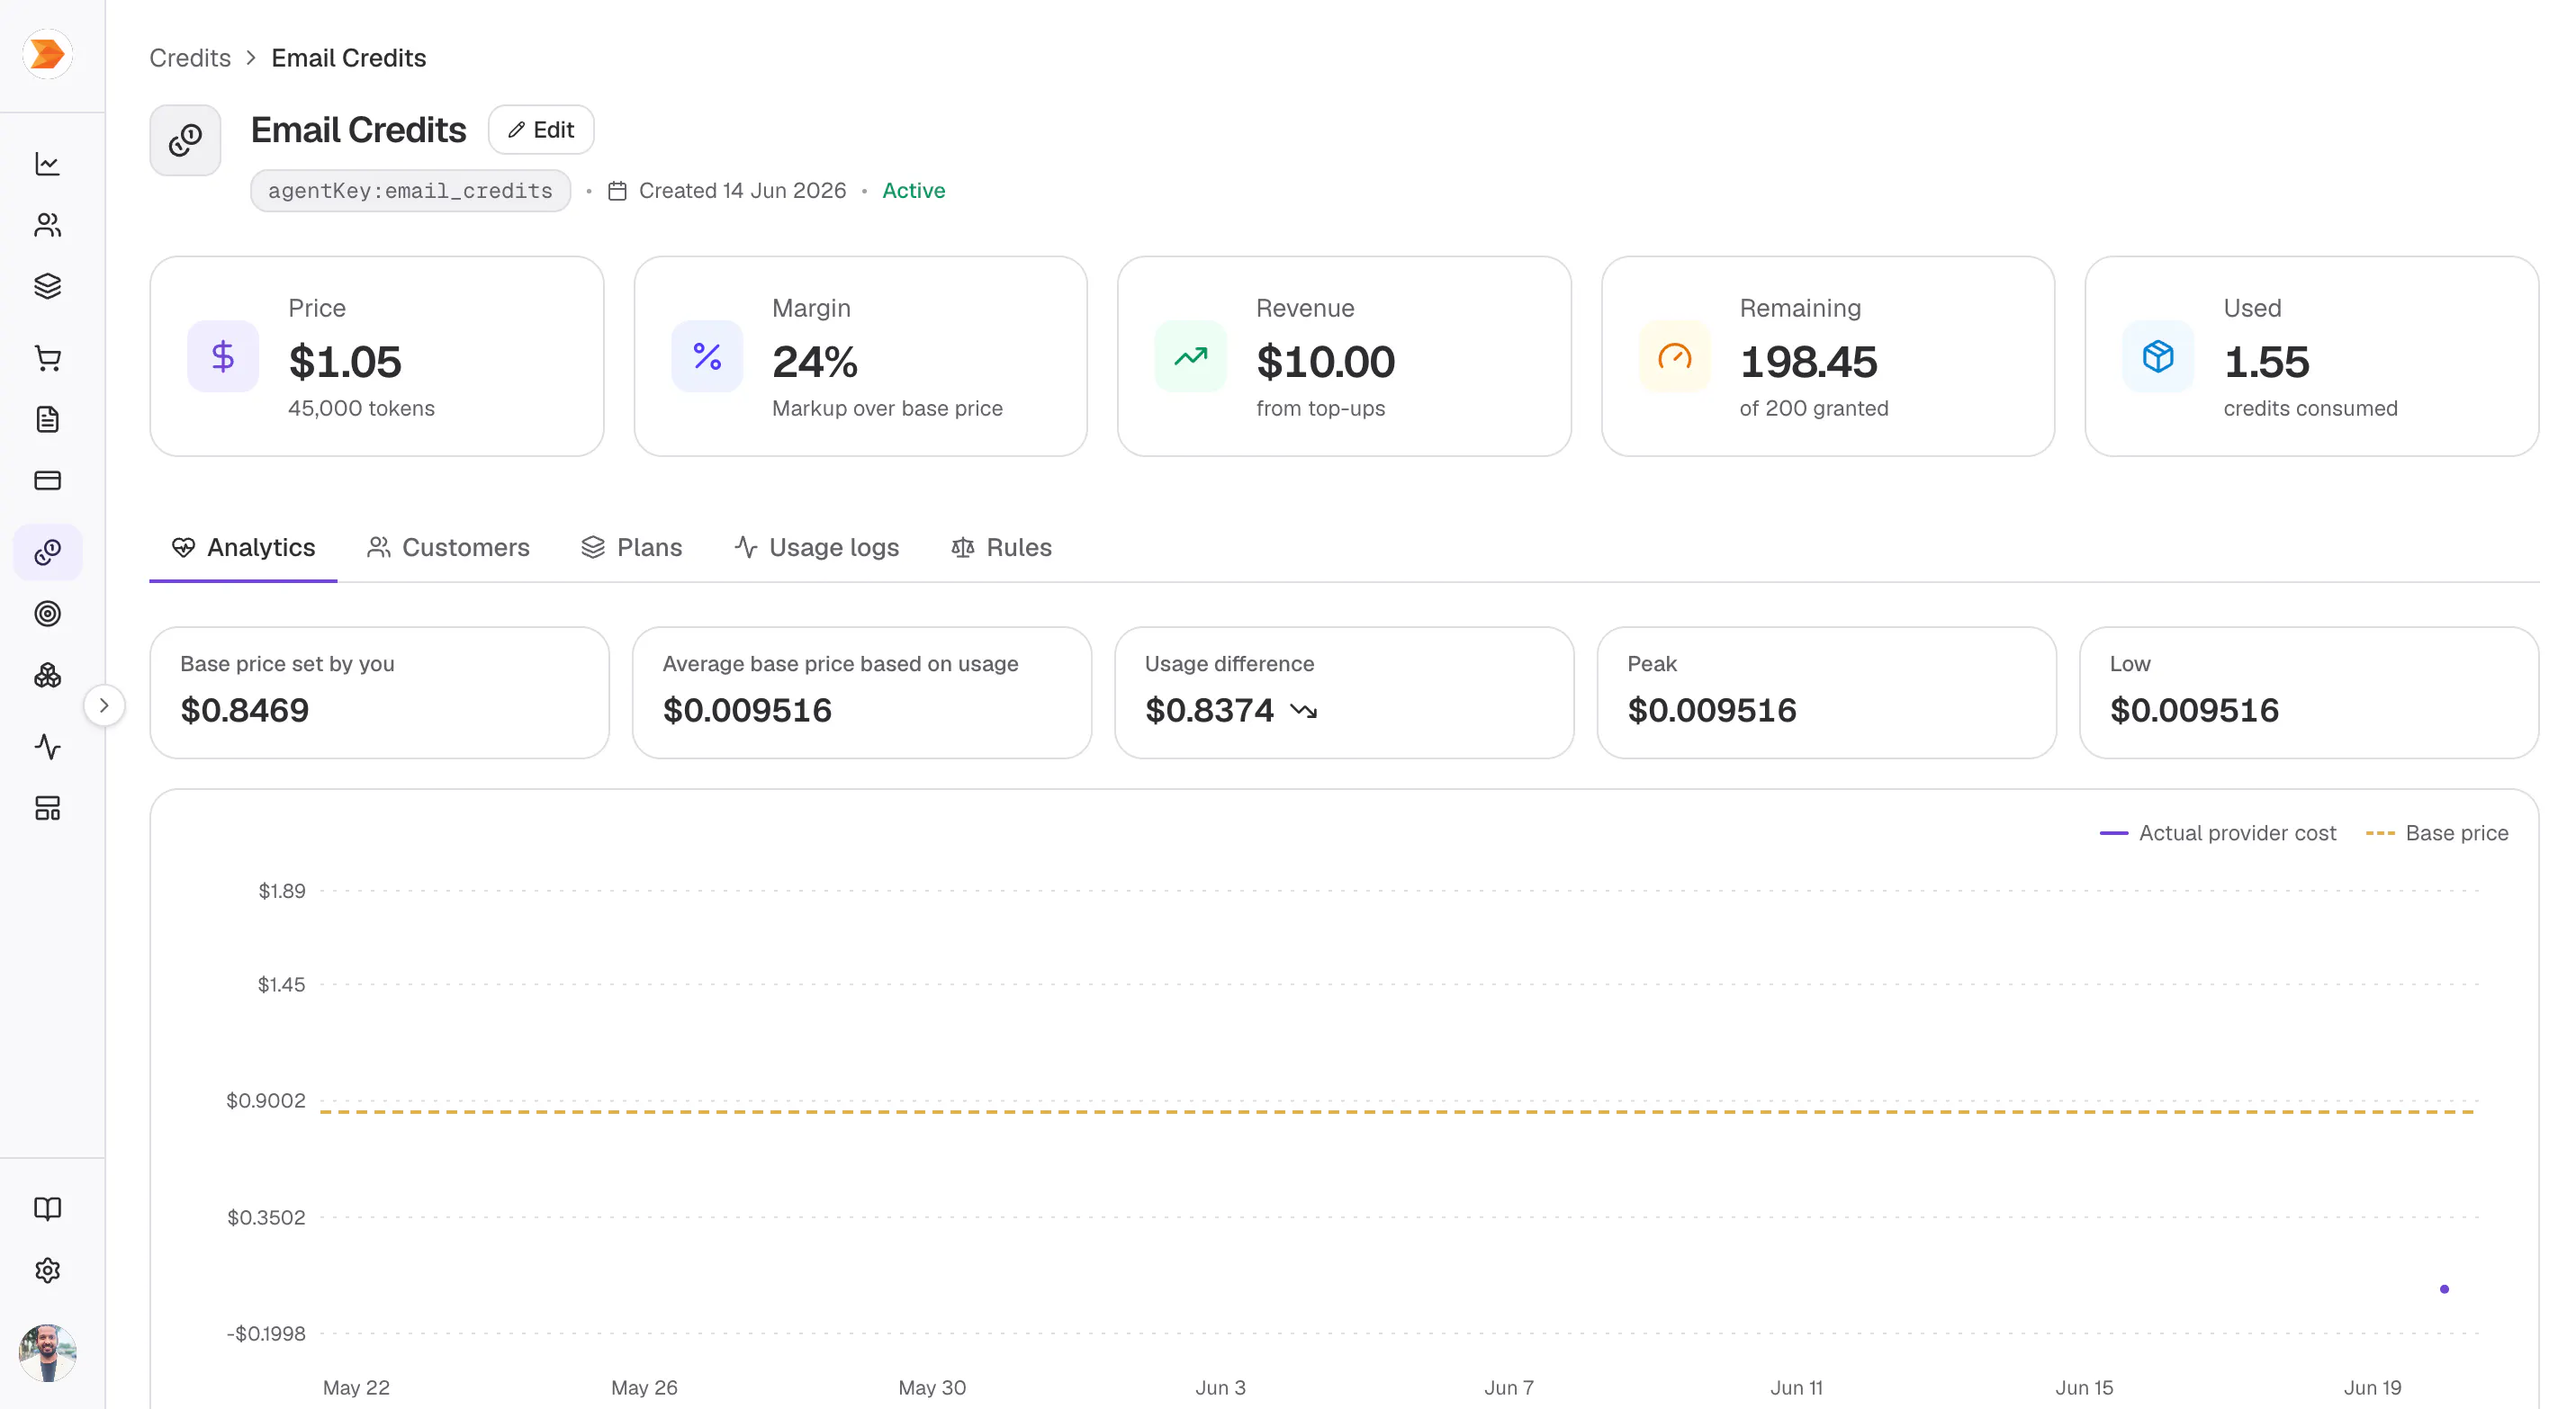Switch to the Rules tab
The image size is (2576, 1409).
click(1001, 548)
